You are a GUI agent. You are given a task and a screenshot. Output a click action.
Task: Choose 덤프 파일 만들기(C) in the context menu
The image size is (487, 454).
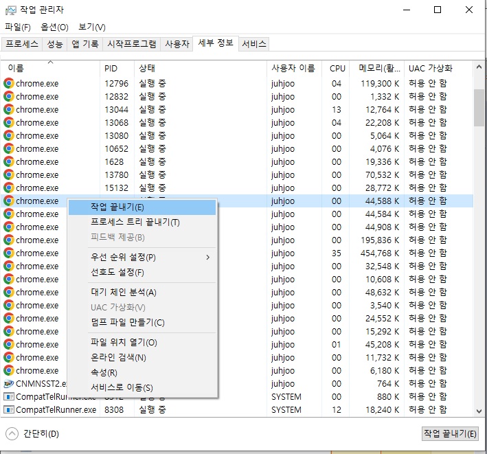click(142, 322)
